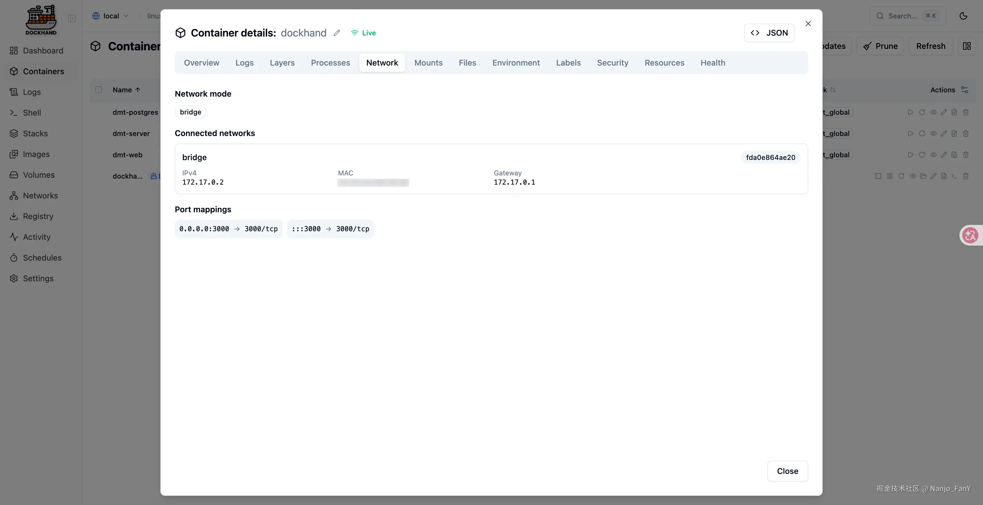Image resolution: width=983 pixels, height=505 pixels.
Task: Toggle dark mode with the moon icon
Action: pos(963,16)
